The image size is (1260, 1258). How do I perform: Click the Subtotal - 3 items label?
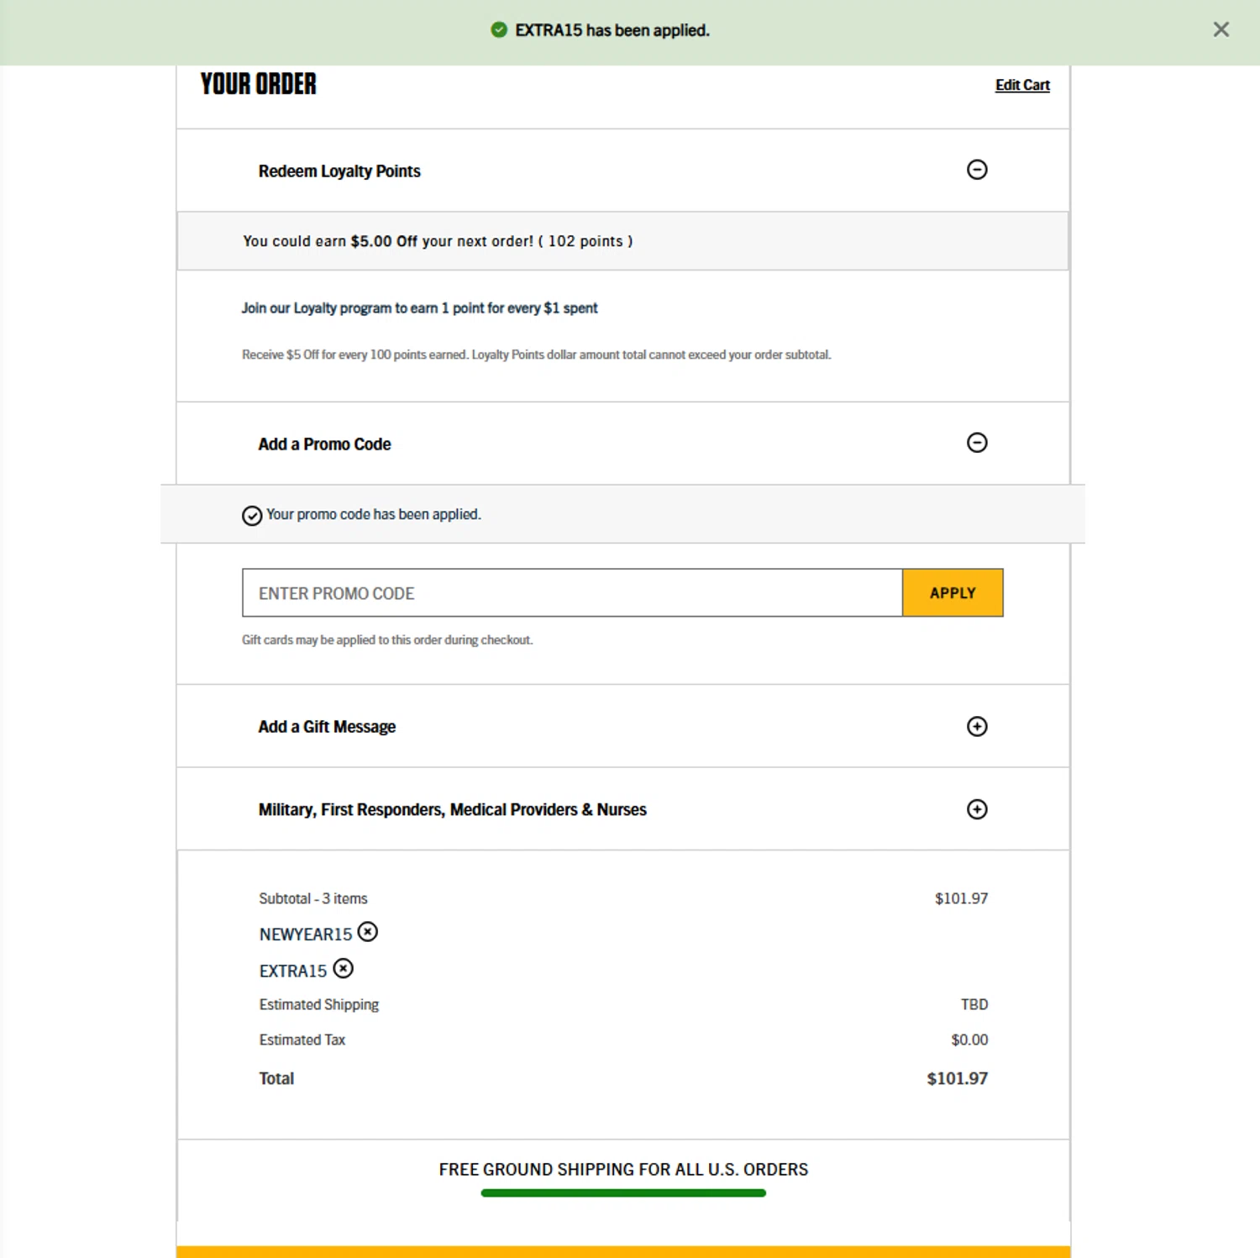pyautogui.click(x=313, y=898)
